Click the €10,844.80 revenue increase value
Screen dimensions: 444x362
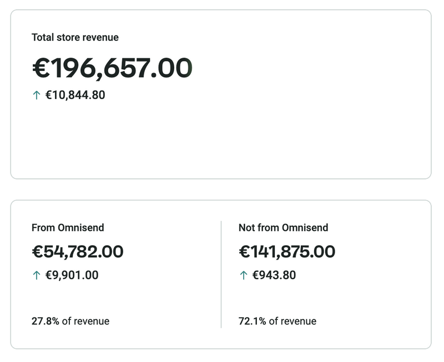(x=75, y=95)
